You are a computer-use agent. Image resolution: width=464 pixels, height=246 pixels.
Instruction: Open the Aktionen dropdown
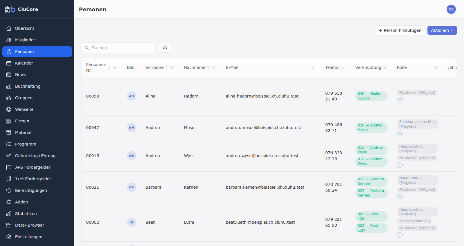point(442,30)
